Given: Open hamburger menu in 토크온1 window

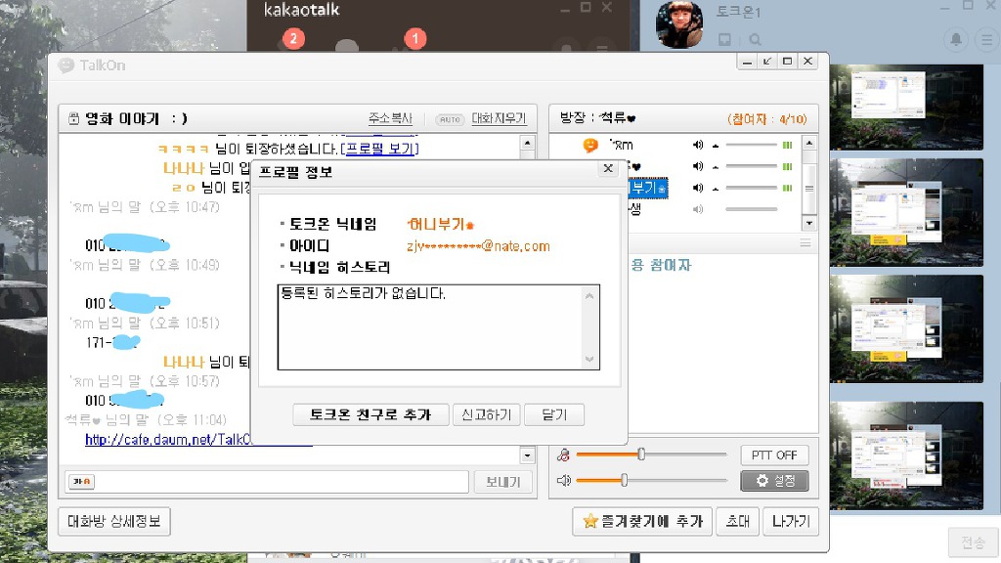Looking at the screenshot, I should coord(987,39).
